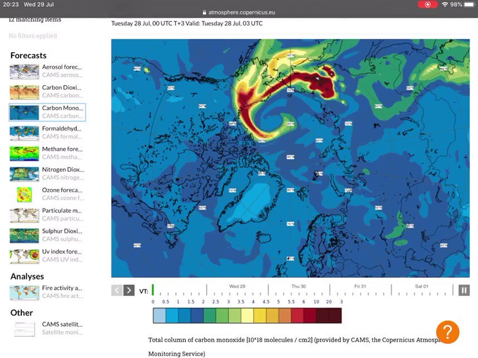The width and height of the screenshot is (478, 358).
Task: Open the Particulate matter forecast thumbnail
Action: pyautogui.click(x=24, y=215)
